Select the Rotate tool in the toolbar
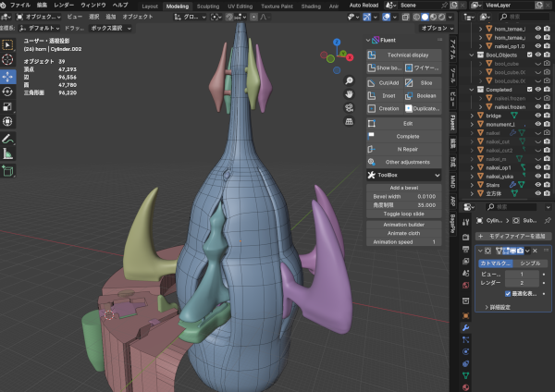 point(8,91)
